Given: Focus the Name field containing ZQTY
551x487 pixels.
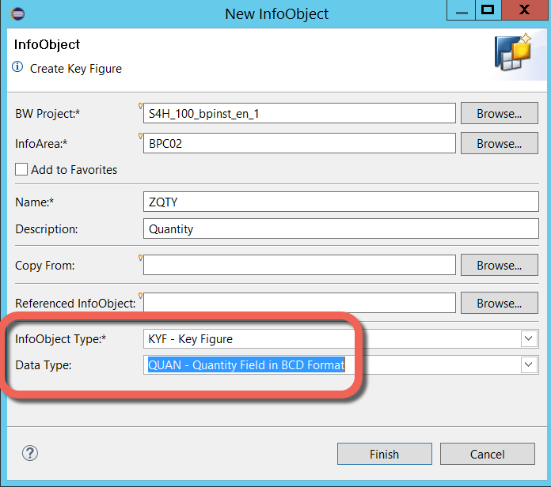Looking at the screenshot, I should pyautogui.click(x=341, y=202).
